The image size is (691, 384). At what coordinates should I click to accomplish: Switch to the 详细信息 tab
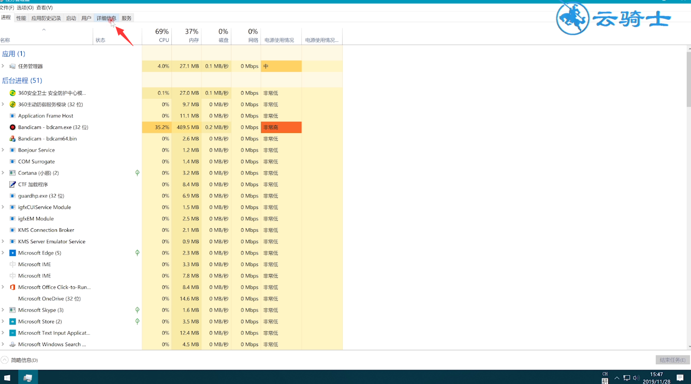(x=106, y=18)
